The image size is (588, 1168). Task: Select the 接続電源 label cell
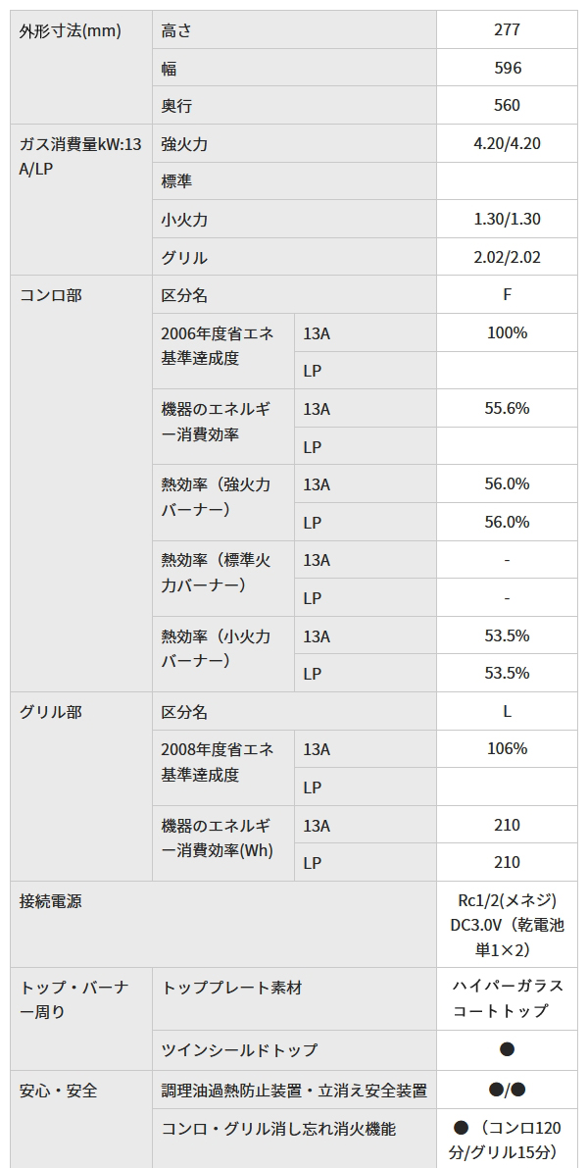pyautogui.click(x=51, y=900)
